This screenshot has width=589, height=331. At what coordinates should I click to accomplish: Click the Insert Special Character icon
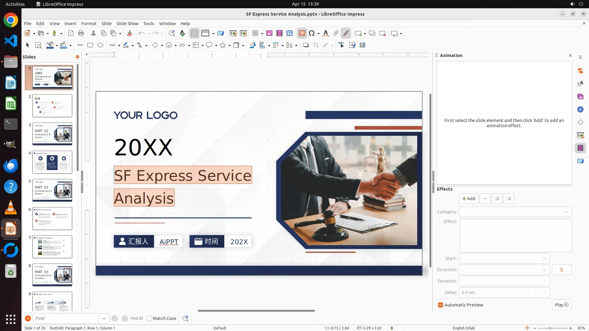click(x=312, y=33)
